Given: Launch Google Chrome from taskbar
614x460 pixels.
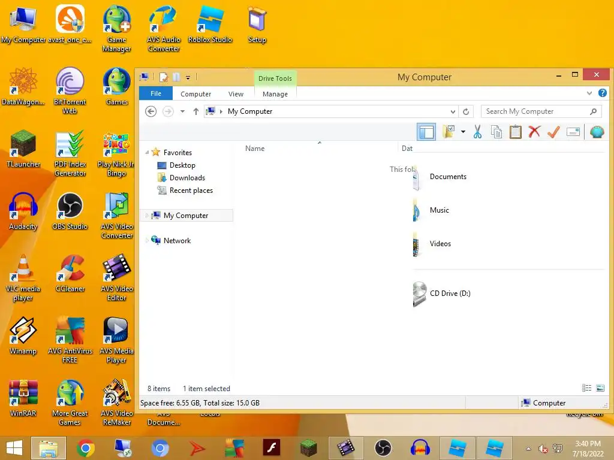Looking at the screenshot, I should point(85,448).
